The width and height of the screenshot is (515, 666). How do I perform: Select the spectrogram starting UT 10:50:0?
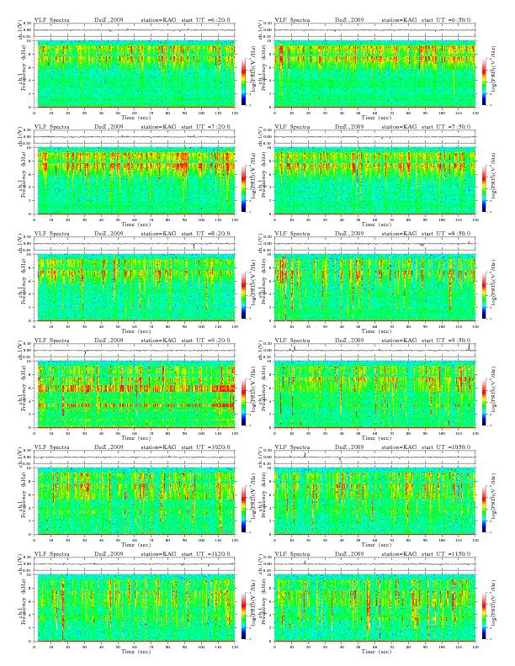(374, 501)
